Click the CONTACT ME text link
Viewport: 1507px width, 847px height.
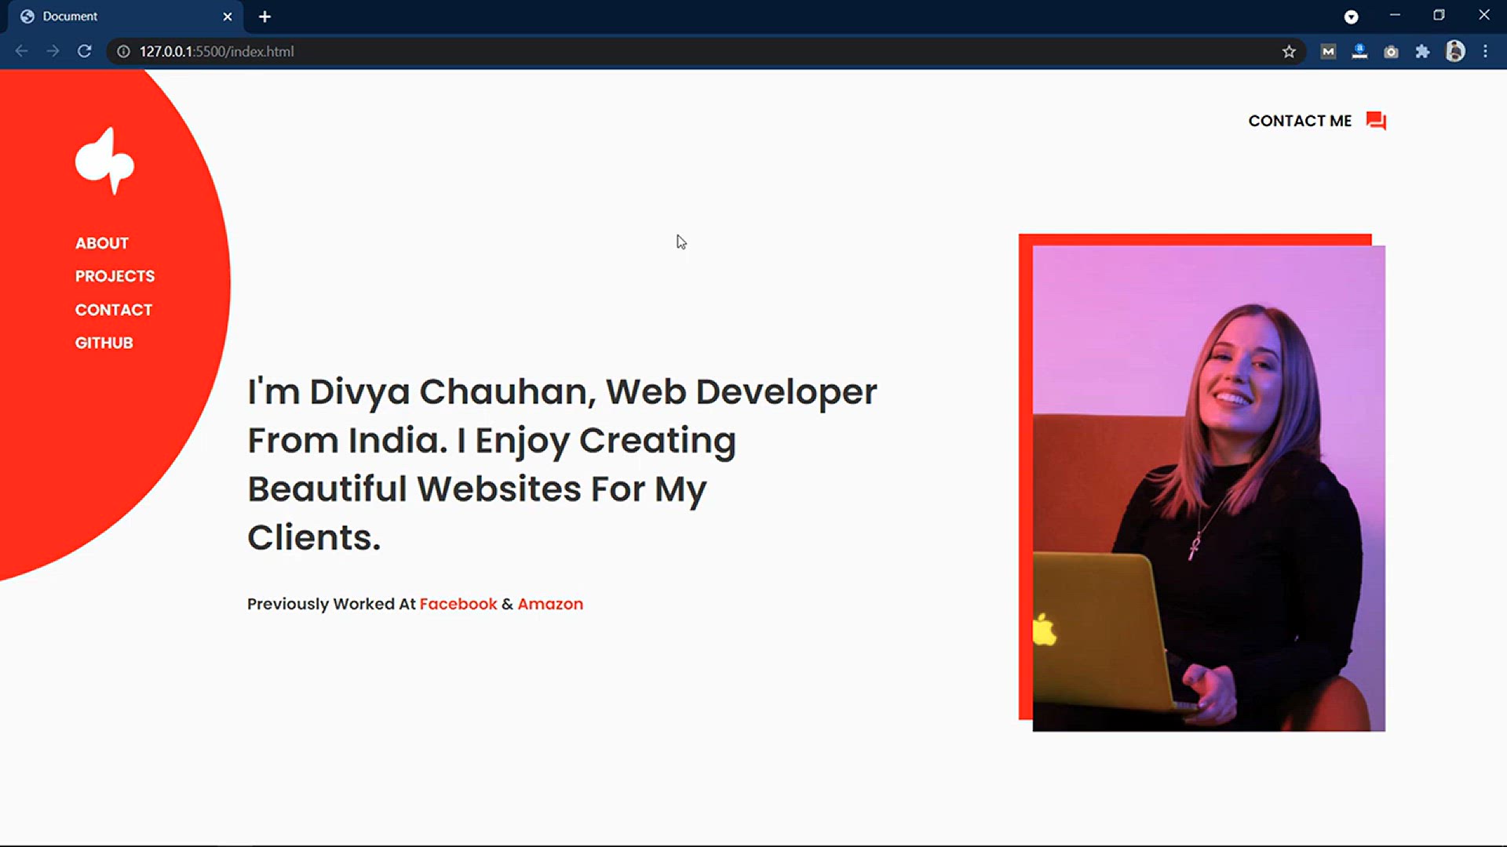pyautogui.click(x=1300, y=121)
